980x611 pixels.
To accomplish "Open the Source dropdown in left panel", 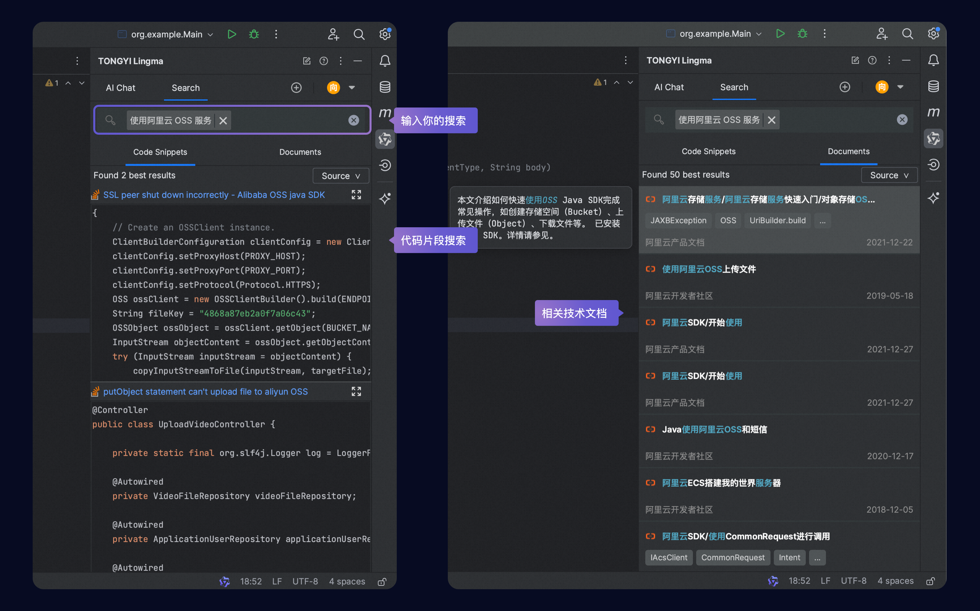I will [x=341, y=176].
